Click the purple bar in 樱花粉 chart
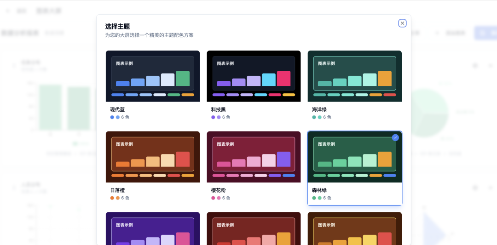Image resolution: width=497 pixels, height=245 pixels. [x=283, y=159]
